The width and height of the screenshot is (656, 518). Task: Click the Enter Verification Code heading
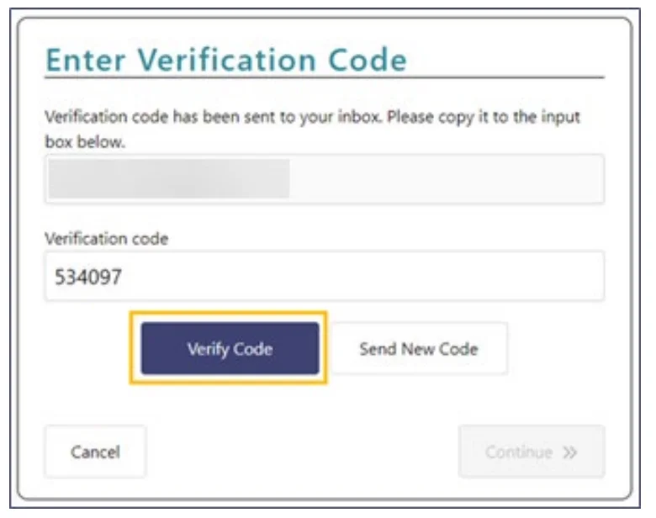coord(225,61)
